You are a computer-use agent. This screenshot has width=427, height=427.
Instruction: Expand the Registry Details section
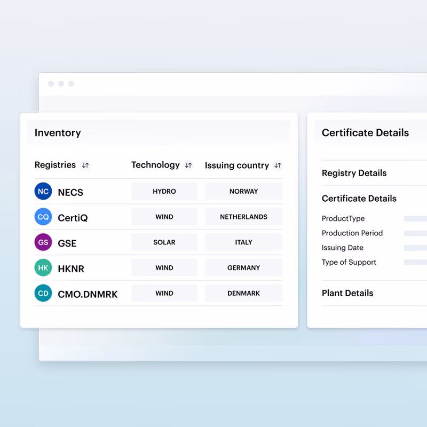coord(354,173)
